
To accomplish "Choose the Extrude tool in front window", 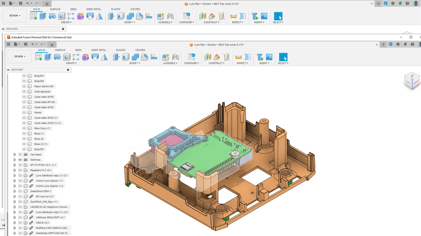I will (48, 57).
